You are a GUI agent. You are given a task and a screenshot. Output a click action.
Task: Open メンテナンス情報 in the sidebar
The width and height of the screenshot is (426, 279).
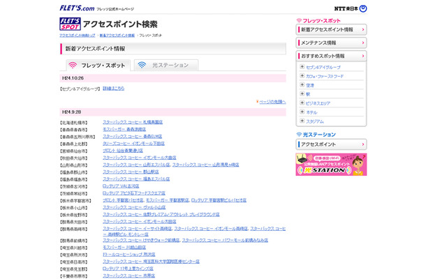[x=331, y=43]
